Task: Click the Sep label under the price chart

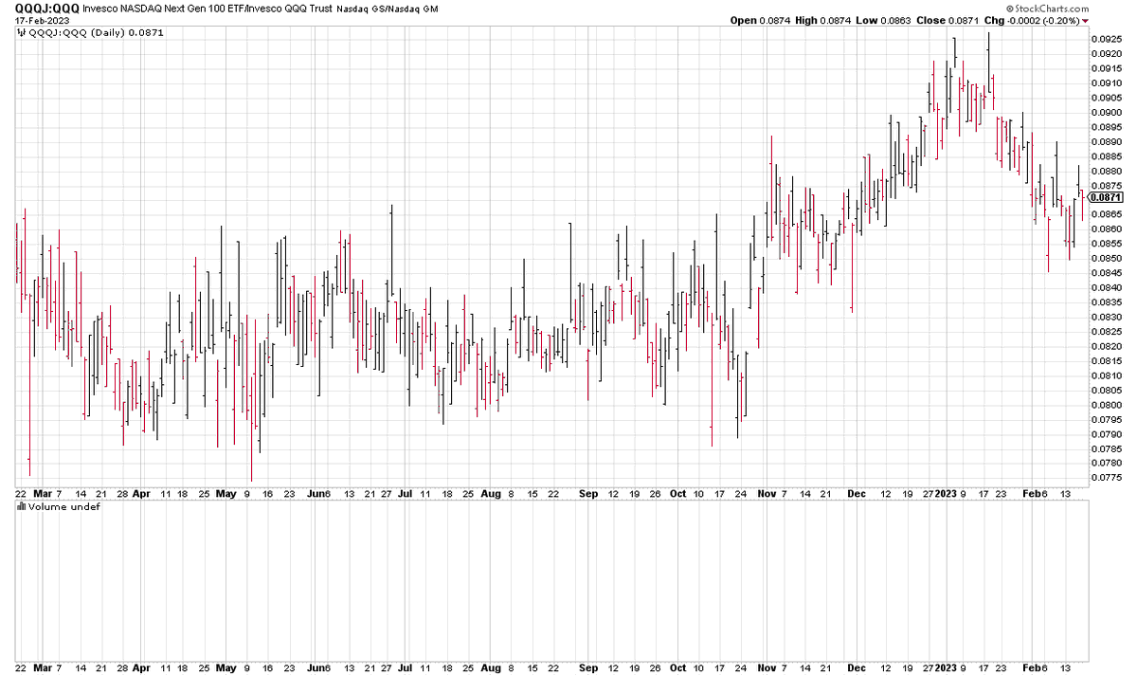Action: click(x=588, y=494)
